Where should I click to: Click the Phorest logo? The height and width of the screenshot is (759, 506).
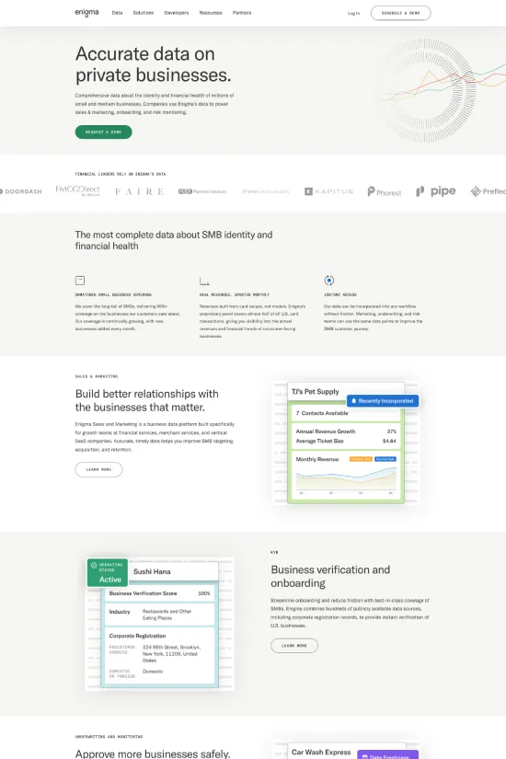pyautogui.click(x=385, y=192)
